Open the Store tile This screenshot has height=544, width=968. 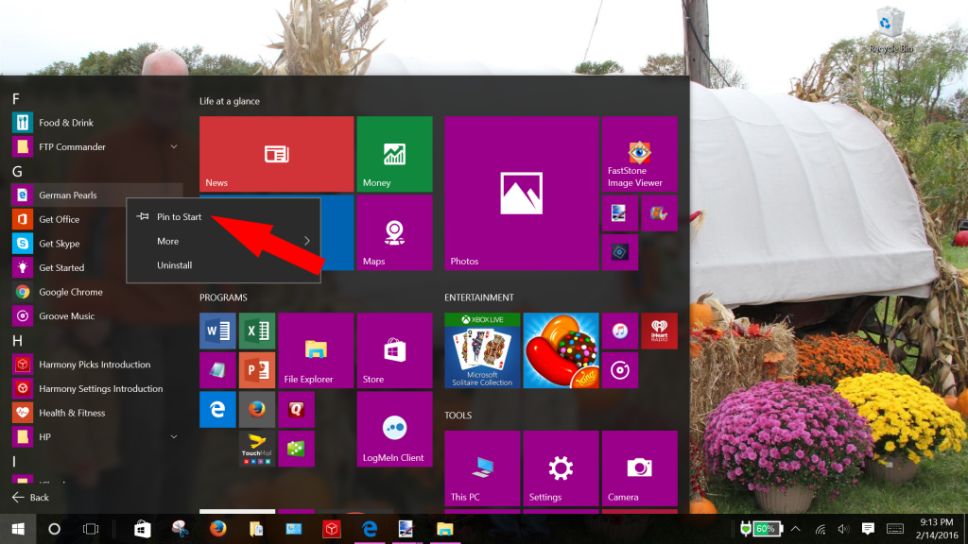coord(394,350)
